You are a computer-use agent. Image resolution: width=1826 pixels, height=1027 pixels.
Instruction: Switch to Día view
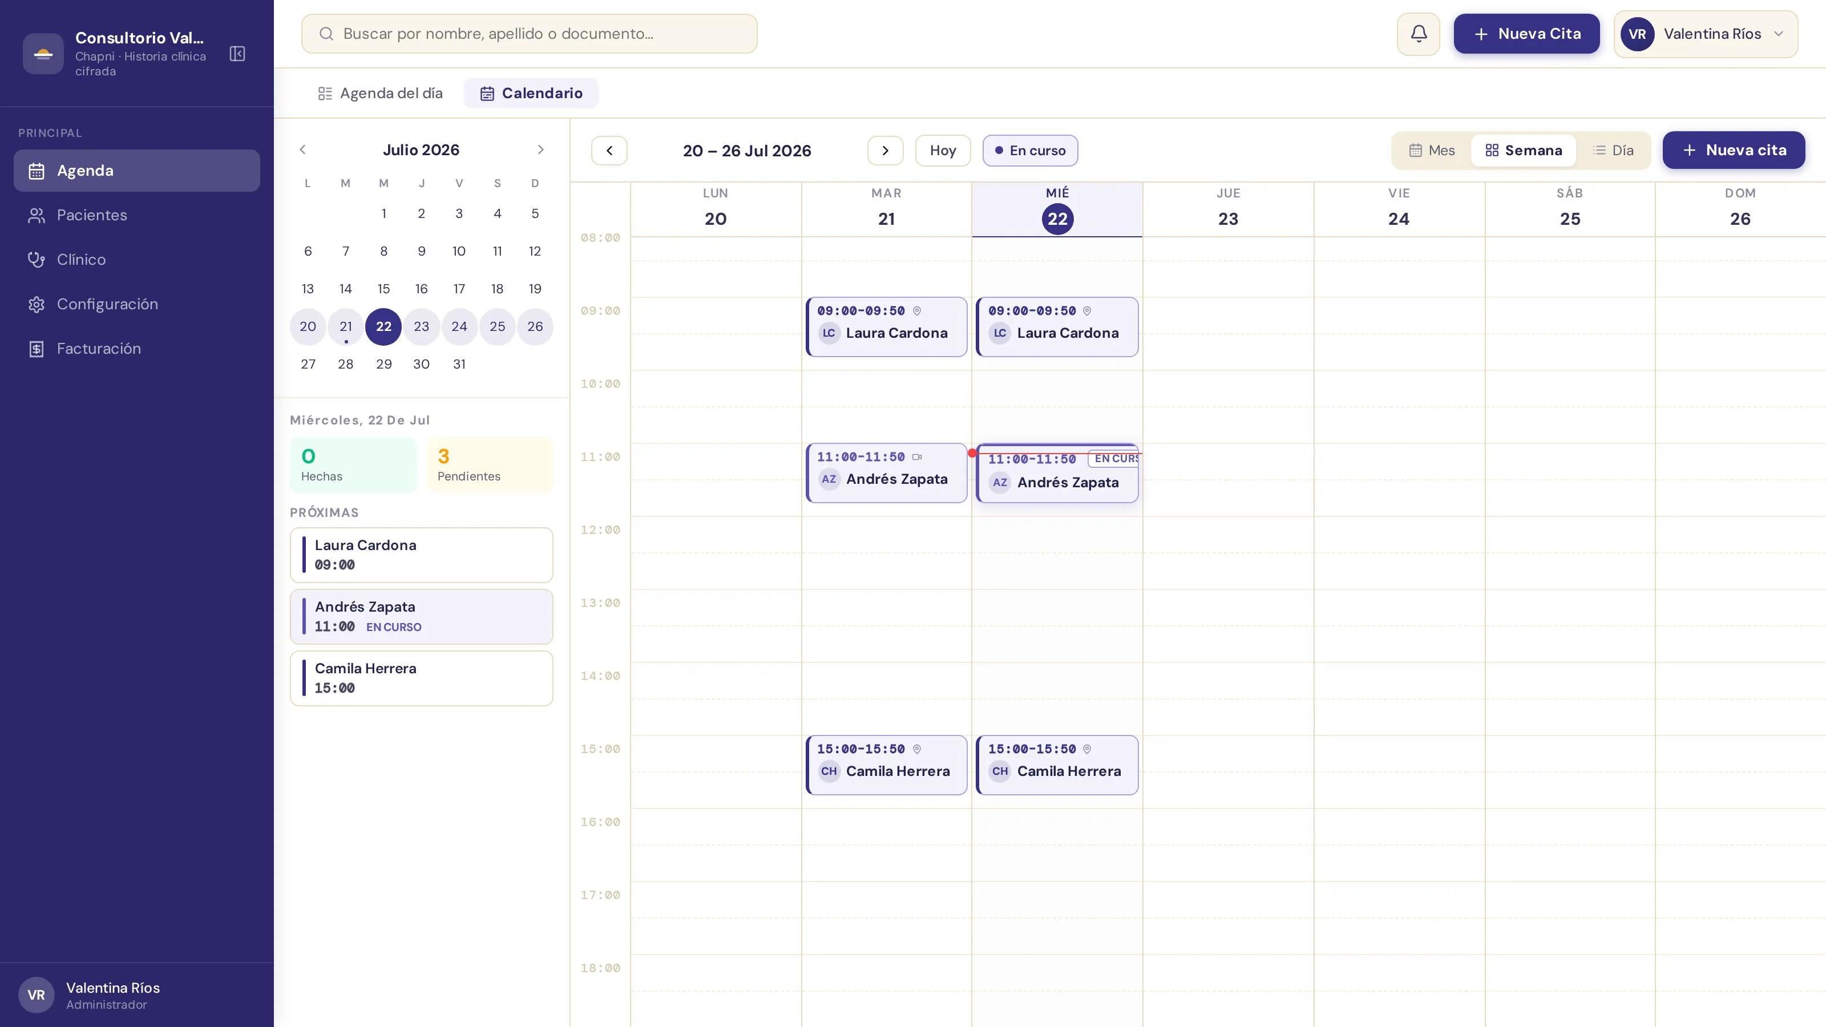pyautogui.click(x=1613, y=150)
